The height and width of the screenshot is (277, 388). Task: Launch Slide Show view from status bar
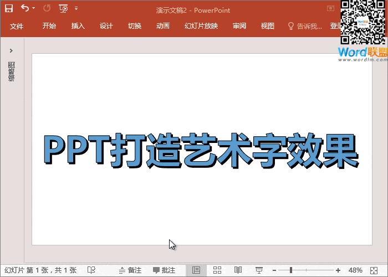pos(258,270)
